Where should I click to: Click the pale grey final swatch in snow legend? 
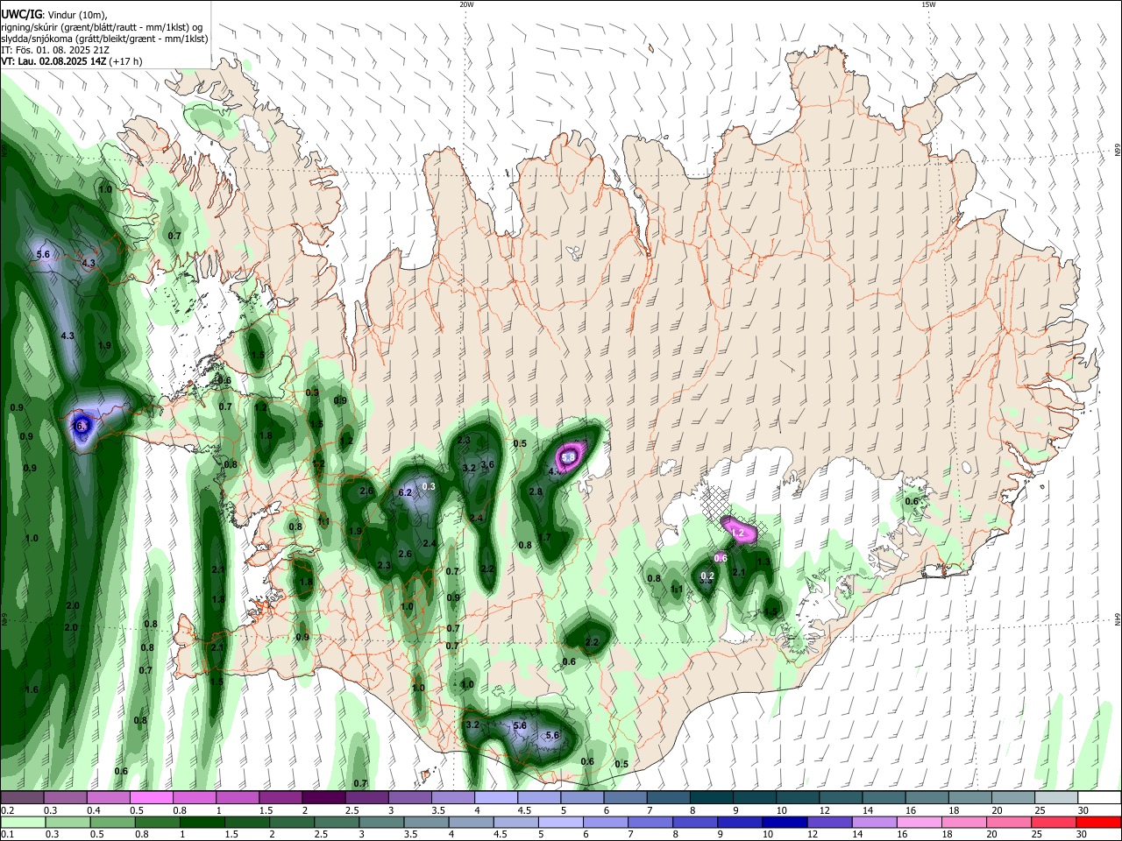1056,797
